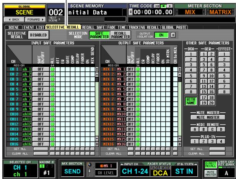Select PLUG-IN 2 button

tap(203, 141)
